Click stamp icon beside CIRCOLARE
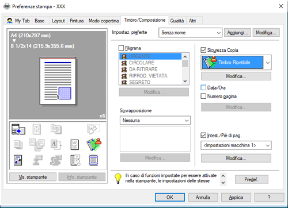The height and width of the screenshot is (208, 288). (x=124, y=63)
